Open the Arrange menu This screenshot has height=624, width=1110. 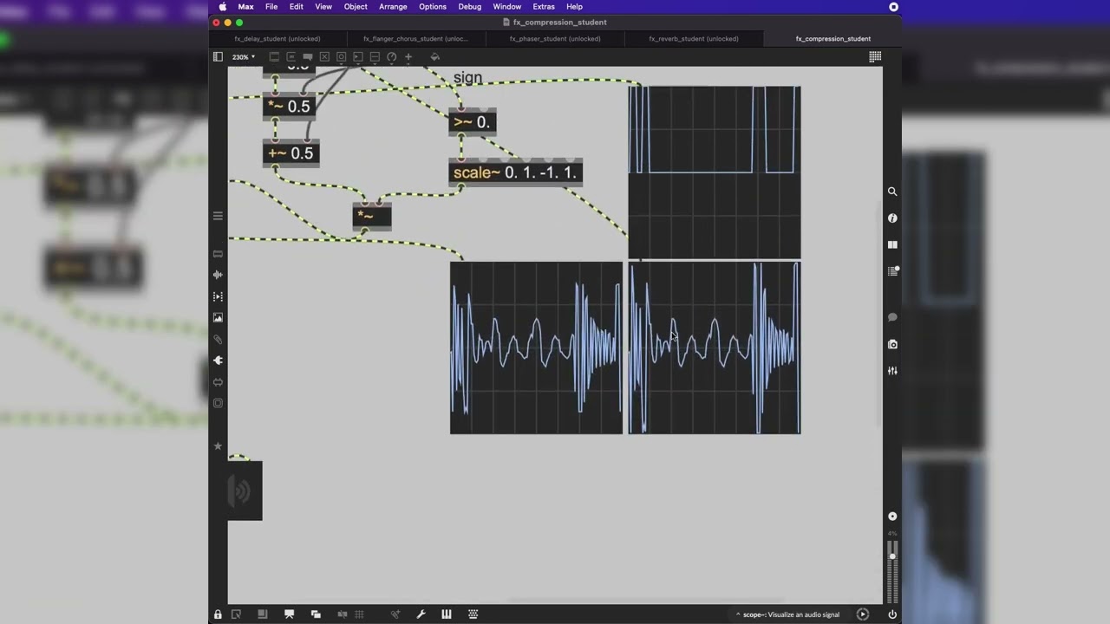pos(393,7)
